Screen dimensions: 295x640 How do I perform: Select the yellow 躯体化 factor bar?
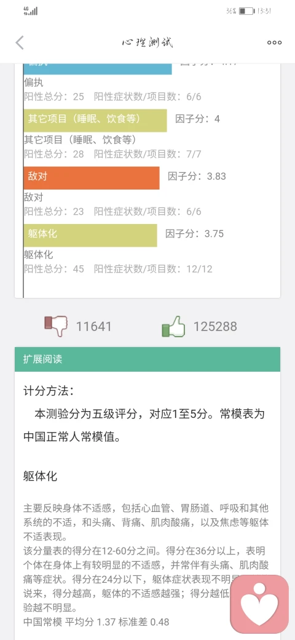(x=90, y=235)
